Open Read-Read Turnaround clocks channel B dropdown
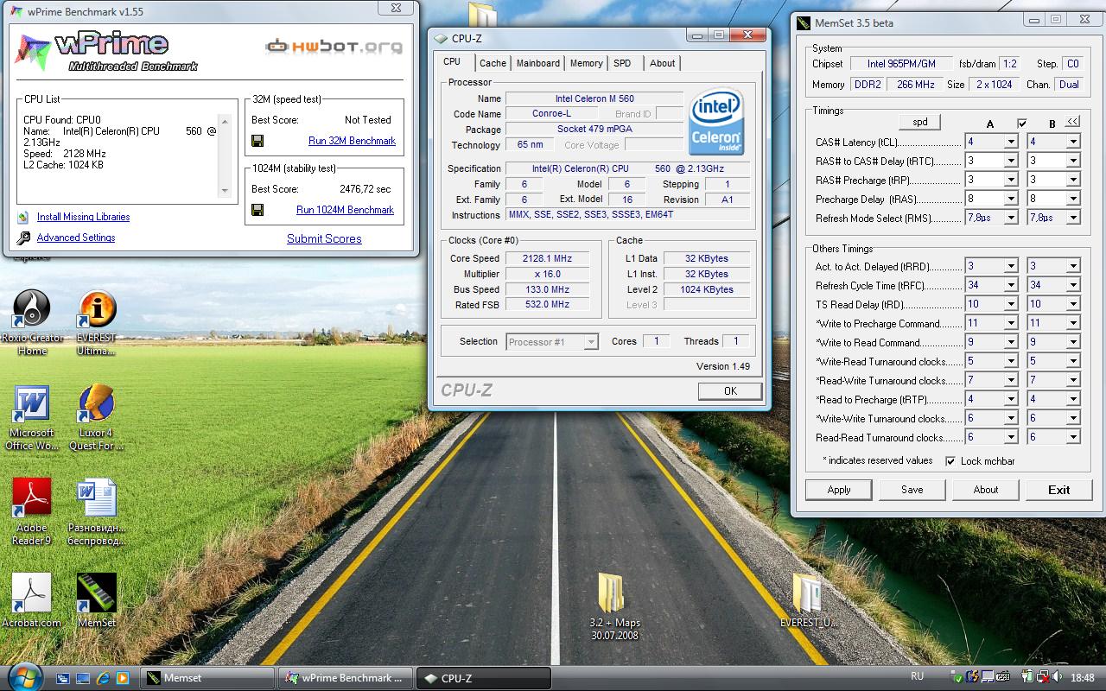The height and width of the screenshot is (691, 1106). pos(1072,437)
